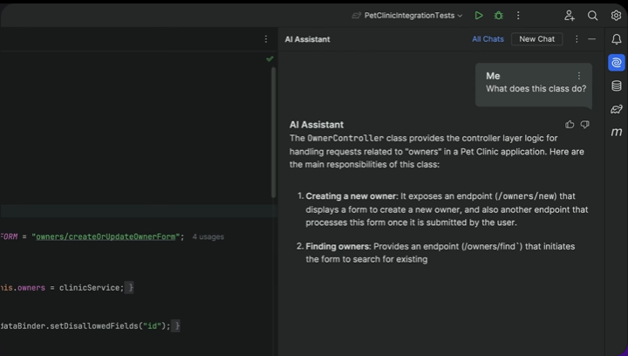This screenshot has width=628, height=356.
Task: Click the OwnerController code reference in answer
Action: [x=345, y=138]
